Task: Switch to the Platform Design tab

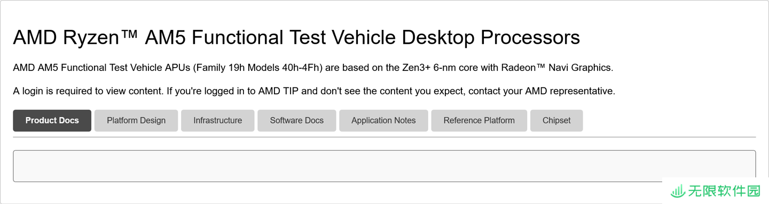Action: 136,120
